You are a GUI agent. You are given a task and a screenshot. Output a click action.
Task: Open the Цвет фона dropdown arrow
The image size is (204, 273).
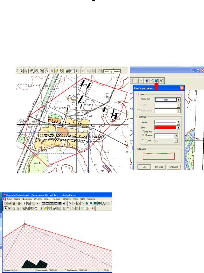tap(178, 111)
